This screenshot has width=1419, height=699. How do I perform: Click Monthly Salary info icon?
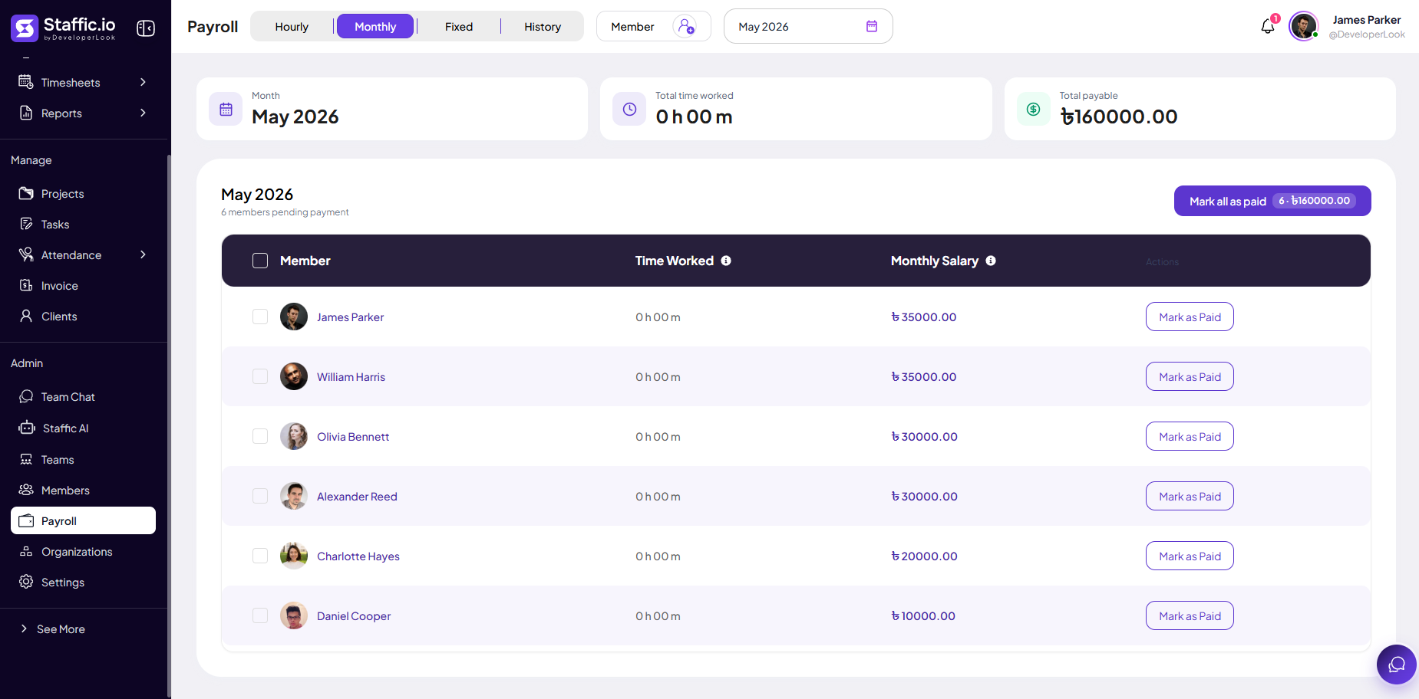(991, 261)
